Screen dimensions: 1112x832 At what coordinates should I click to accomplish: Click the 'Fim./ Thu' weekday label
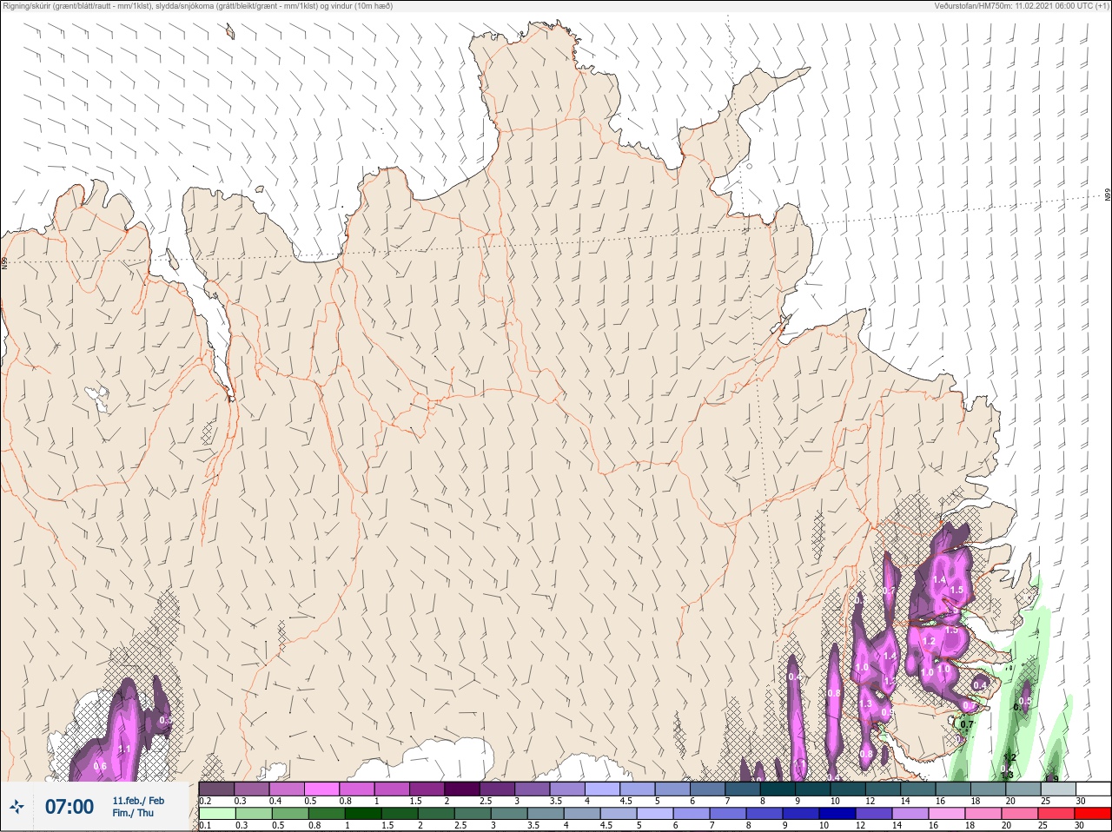133,813
